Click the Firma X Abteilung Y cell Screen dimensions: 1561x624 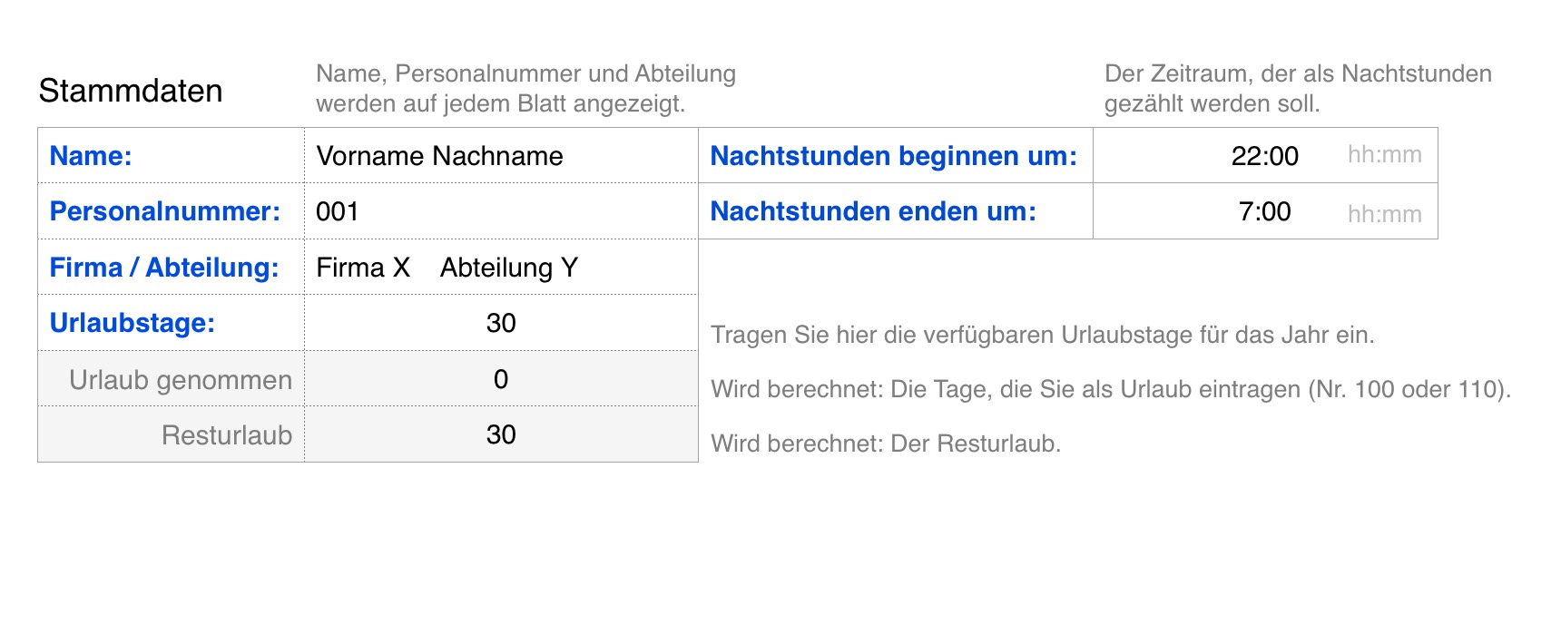[500, 268]
